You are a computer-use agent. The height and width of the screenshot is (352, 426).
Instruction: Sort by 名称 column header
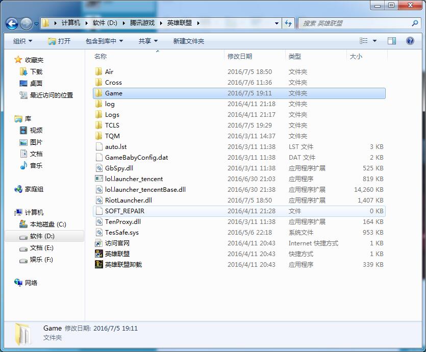click(x=101, y=57)
